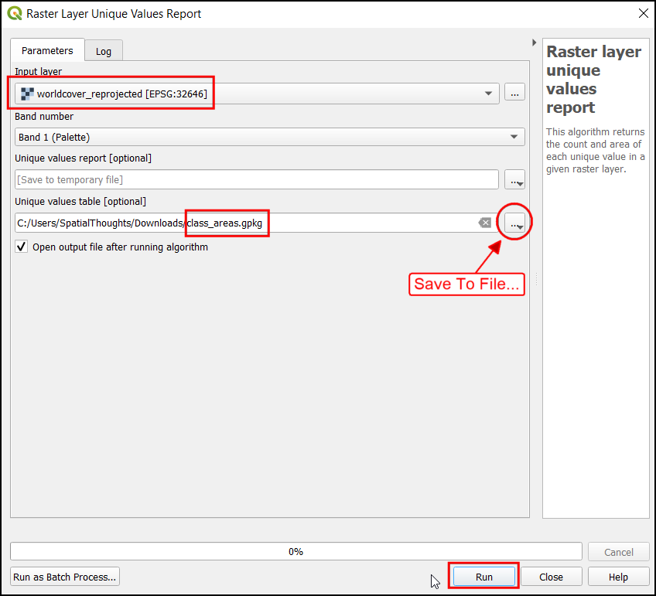The height and width of the screenshot is (596, 656).
Task: Click the Unique values report text field
Action: 256,180
